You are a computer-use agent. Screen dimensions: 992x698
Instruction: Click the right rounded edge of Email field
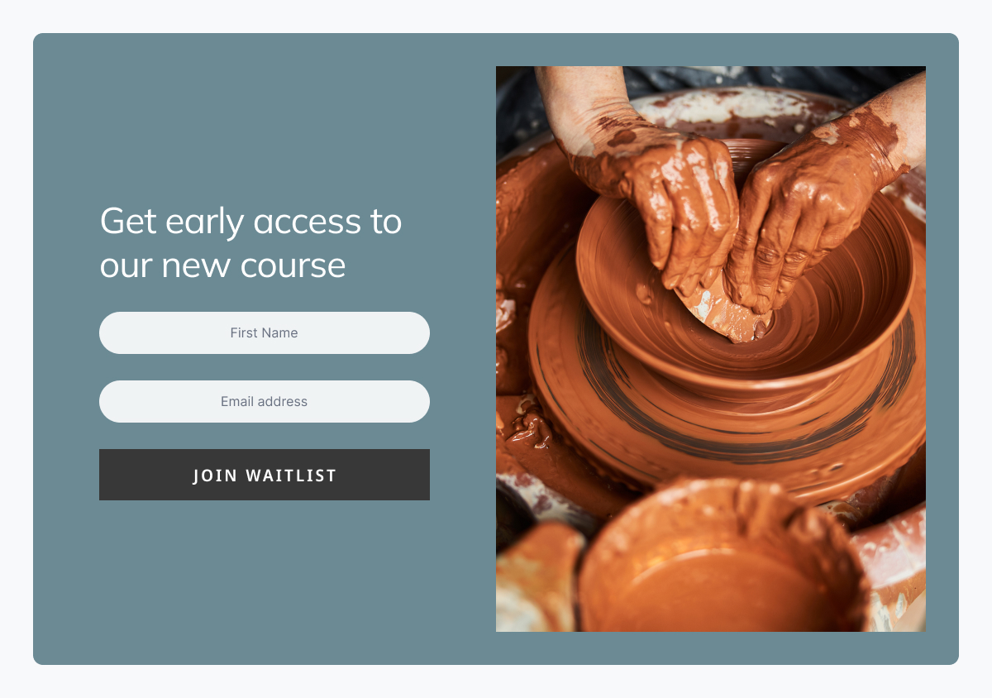[417, 401]
